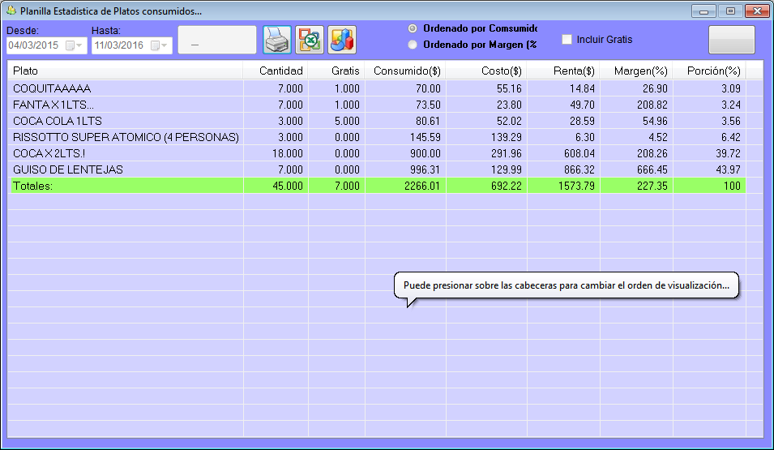
Task: Click total Cantidad value 45.000
Action: pos(288,186)
